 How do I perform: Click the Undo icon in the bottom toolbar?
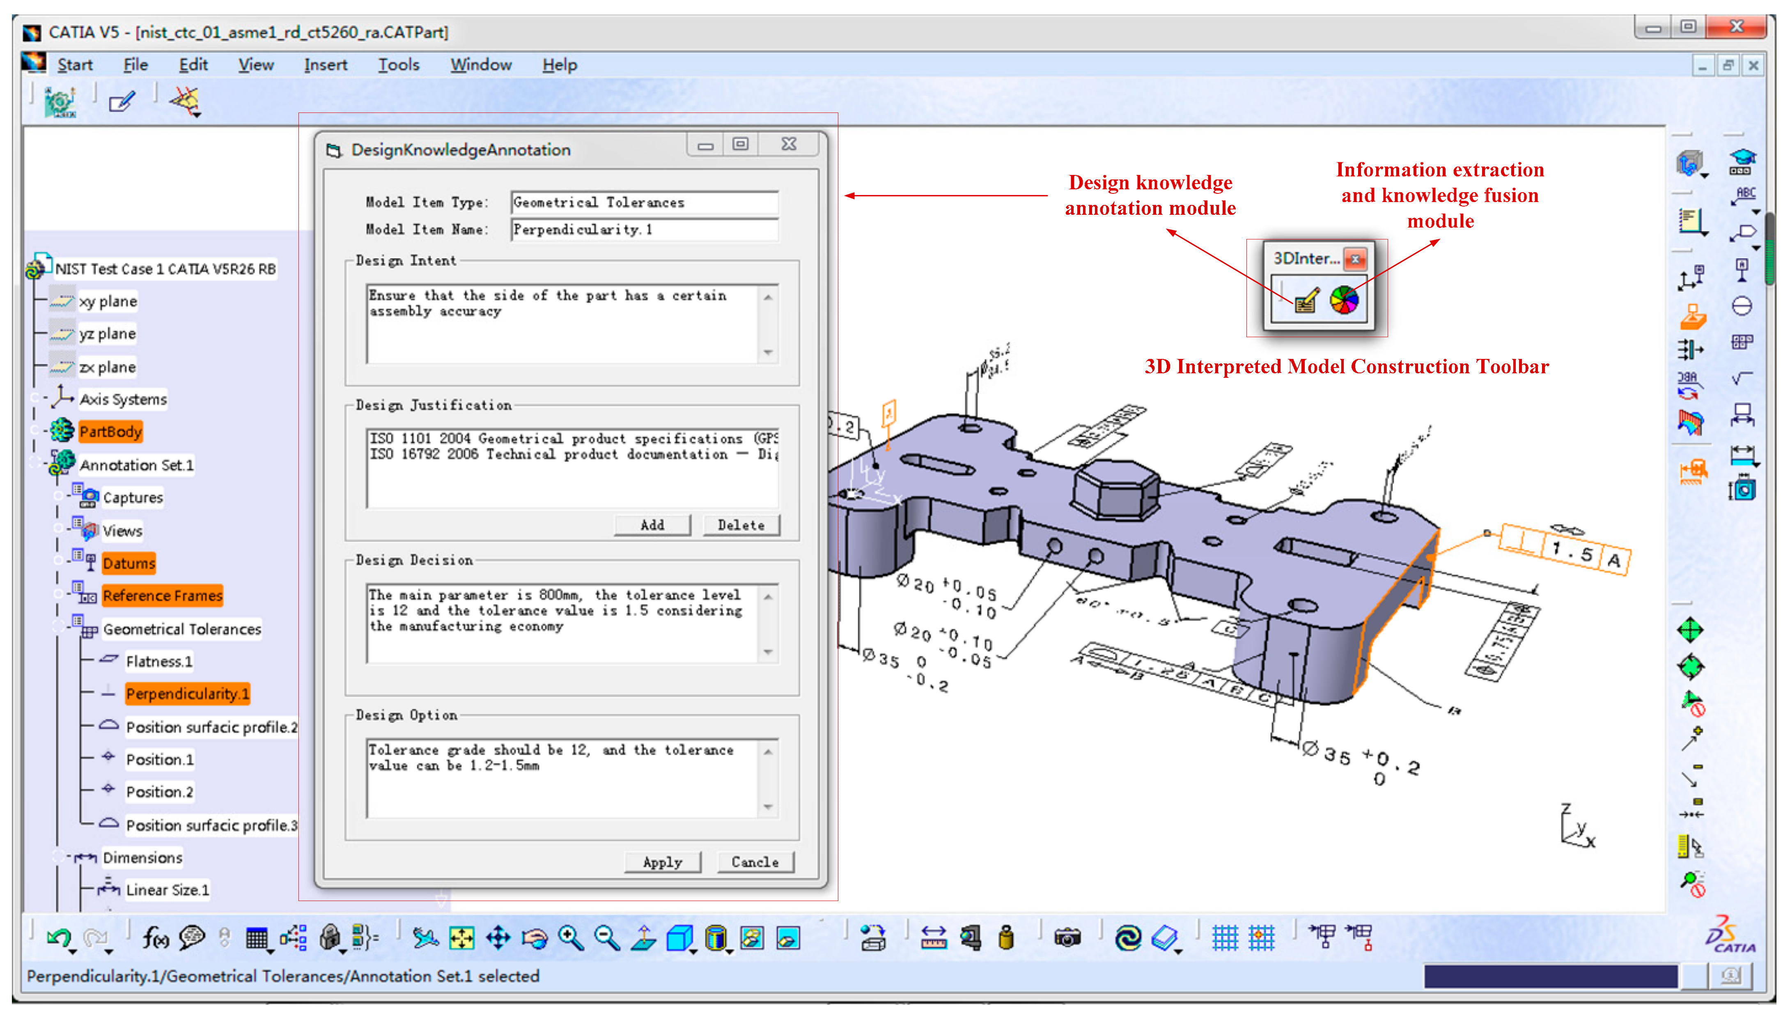click(x=59, y=937)
